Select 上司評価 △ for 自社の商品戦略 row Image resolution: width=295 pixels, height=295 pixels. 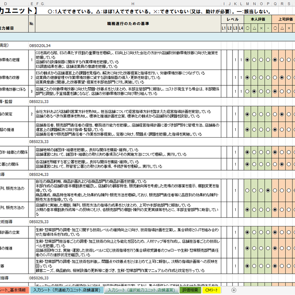click(x=282, y=190)
